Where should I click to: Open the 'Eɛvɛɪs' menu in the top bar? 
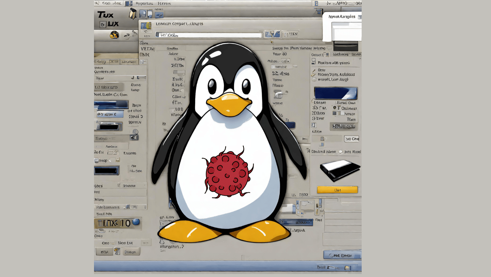pyautogui.click(x=164, y=4)
